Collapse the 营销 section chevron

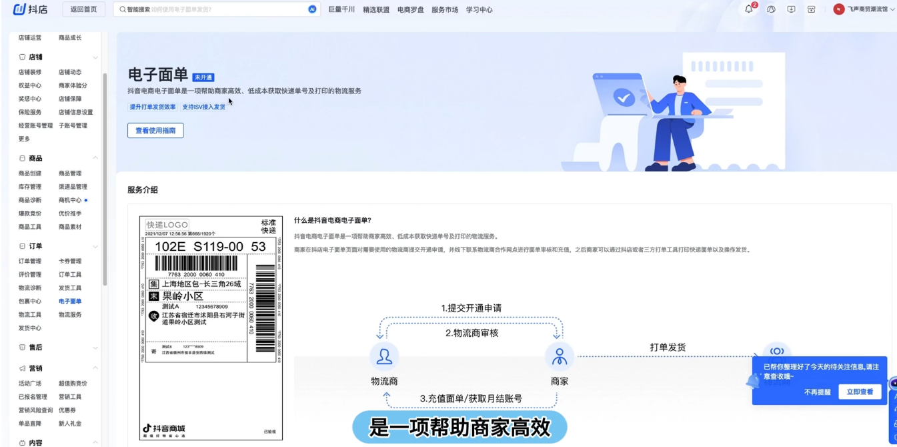point(95,368)
